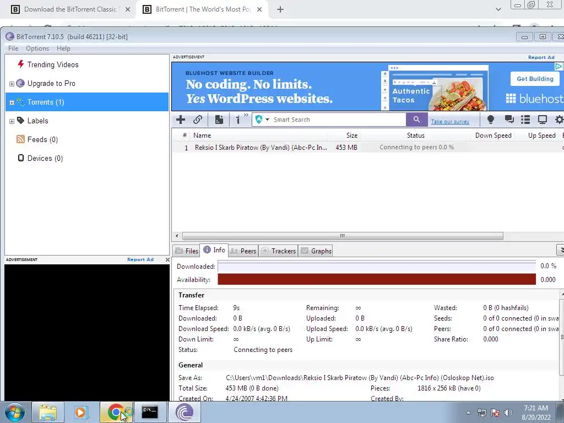Switch to the Files tab
The width and height of the screenshot is (564, 423).
pos(187,251)
